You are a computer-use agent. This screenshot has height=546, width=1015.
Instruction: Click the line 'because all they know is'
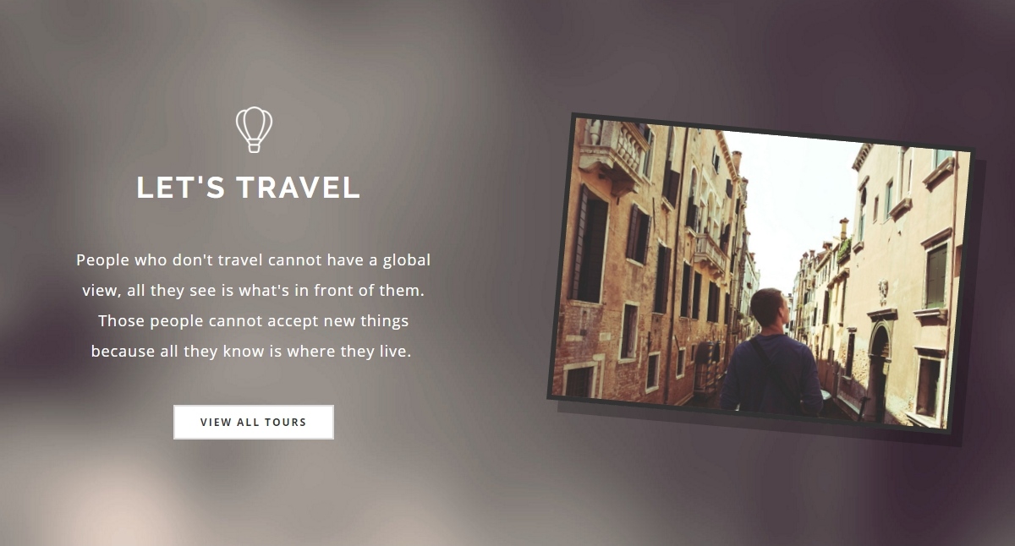(251, 352)
